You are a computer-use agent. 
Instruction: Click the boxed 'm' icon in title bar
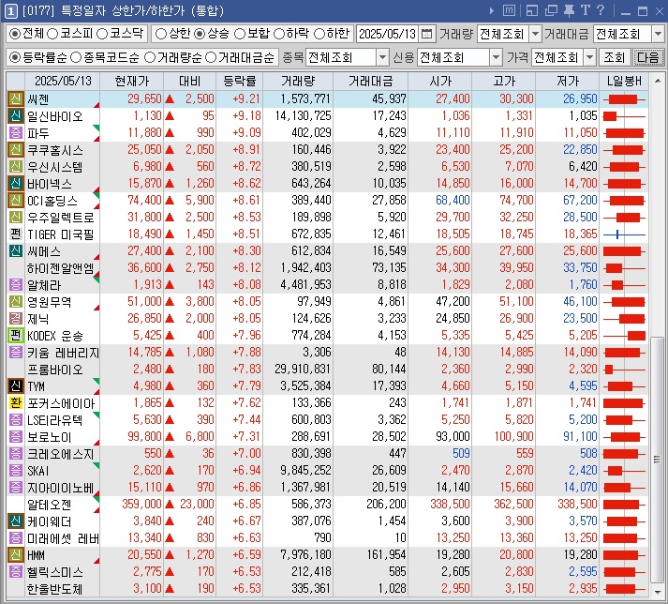tap(509, 10)
